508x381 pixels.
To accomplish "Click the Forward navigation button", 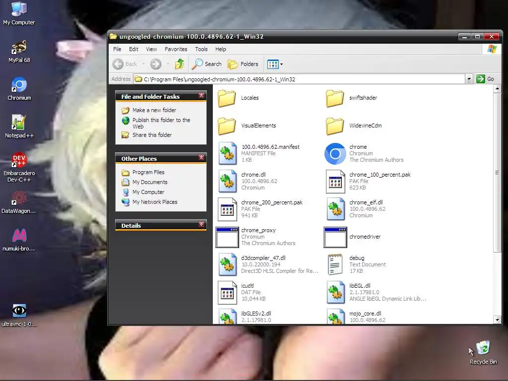I will coord(156,64).
